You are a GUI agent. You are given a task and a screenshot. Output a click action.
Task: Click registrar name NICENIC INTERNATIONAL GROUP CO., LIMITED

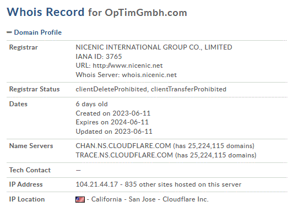(x=154, y=47)
